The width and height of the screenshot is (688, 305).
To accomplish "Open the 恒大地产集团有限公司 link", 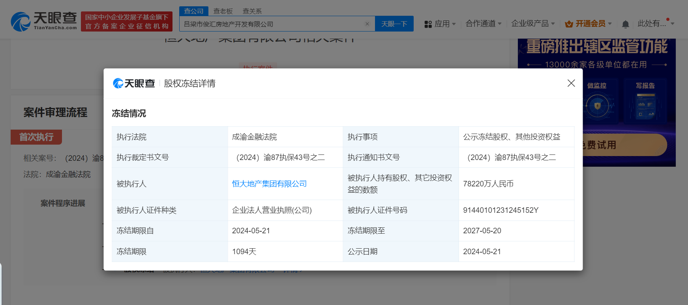I will click(269, 184).
